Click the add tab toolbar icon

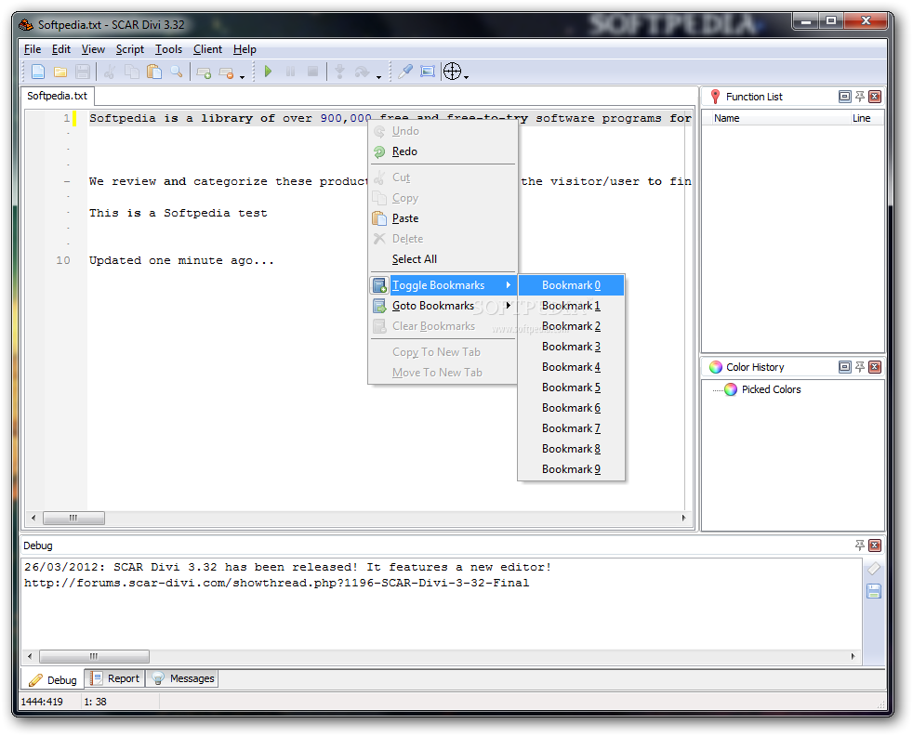point(204,72)
